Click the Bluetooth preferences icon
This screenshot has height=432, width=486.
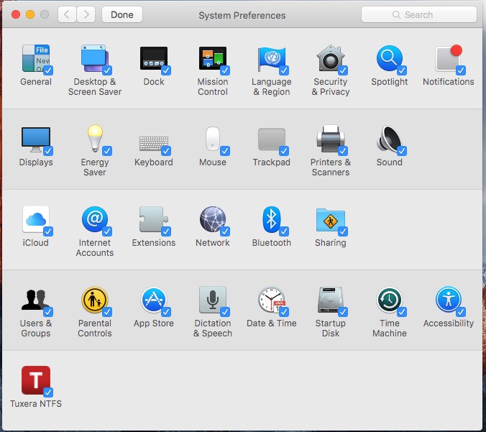click(x=271, y=220)
